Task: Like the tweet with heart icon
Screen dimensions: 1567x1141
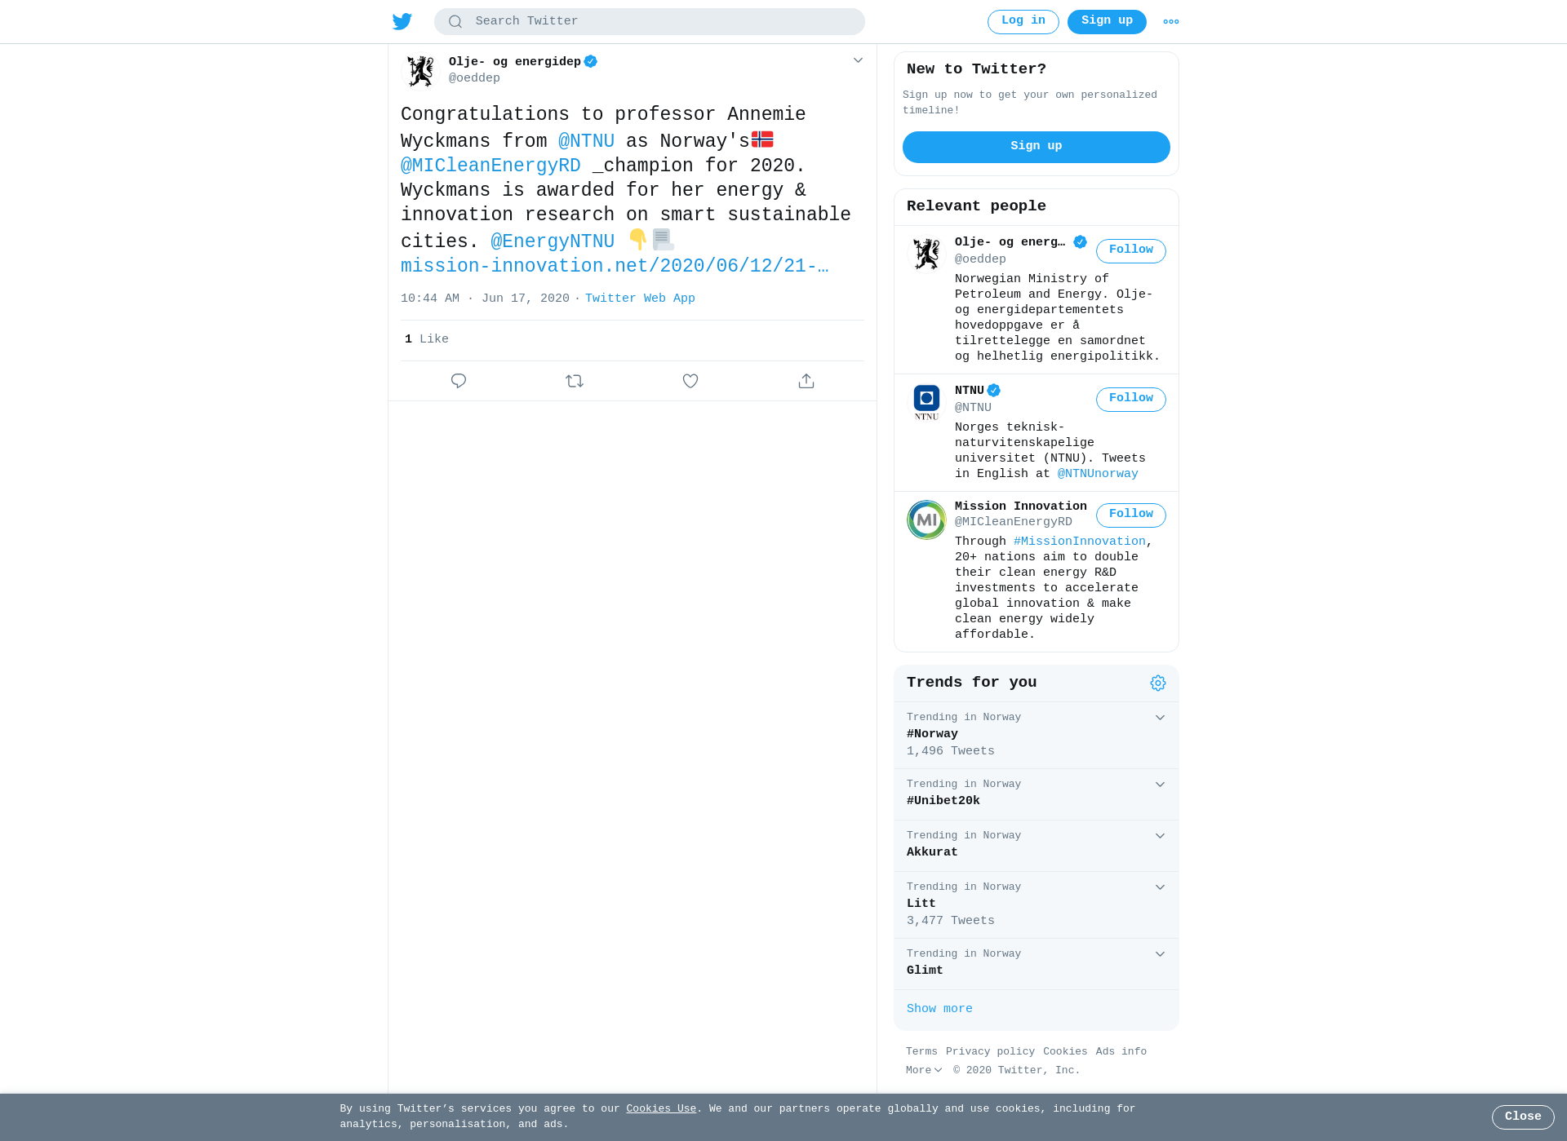Action: point(690,381)
